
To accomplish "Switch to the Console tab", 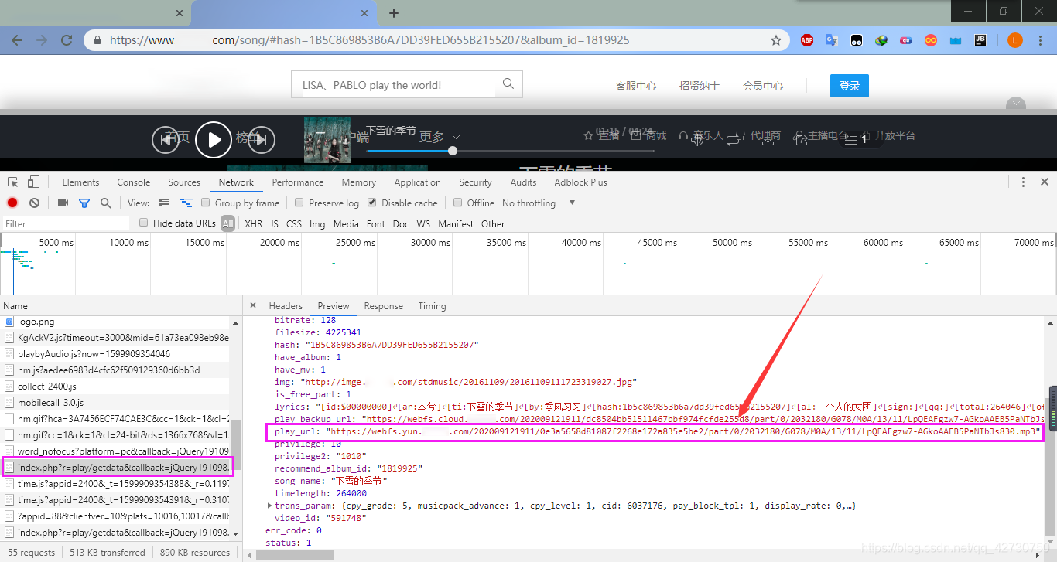I will [134, 182].
